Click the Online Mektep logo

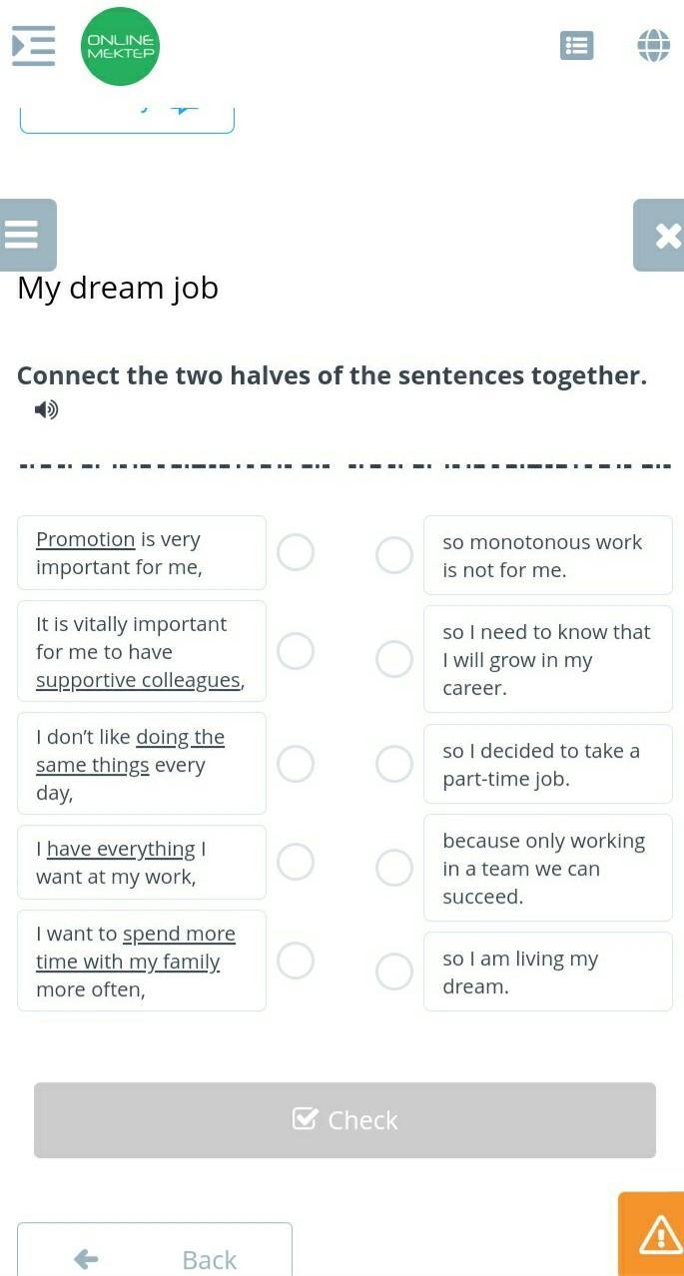click(120, 46)
